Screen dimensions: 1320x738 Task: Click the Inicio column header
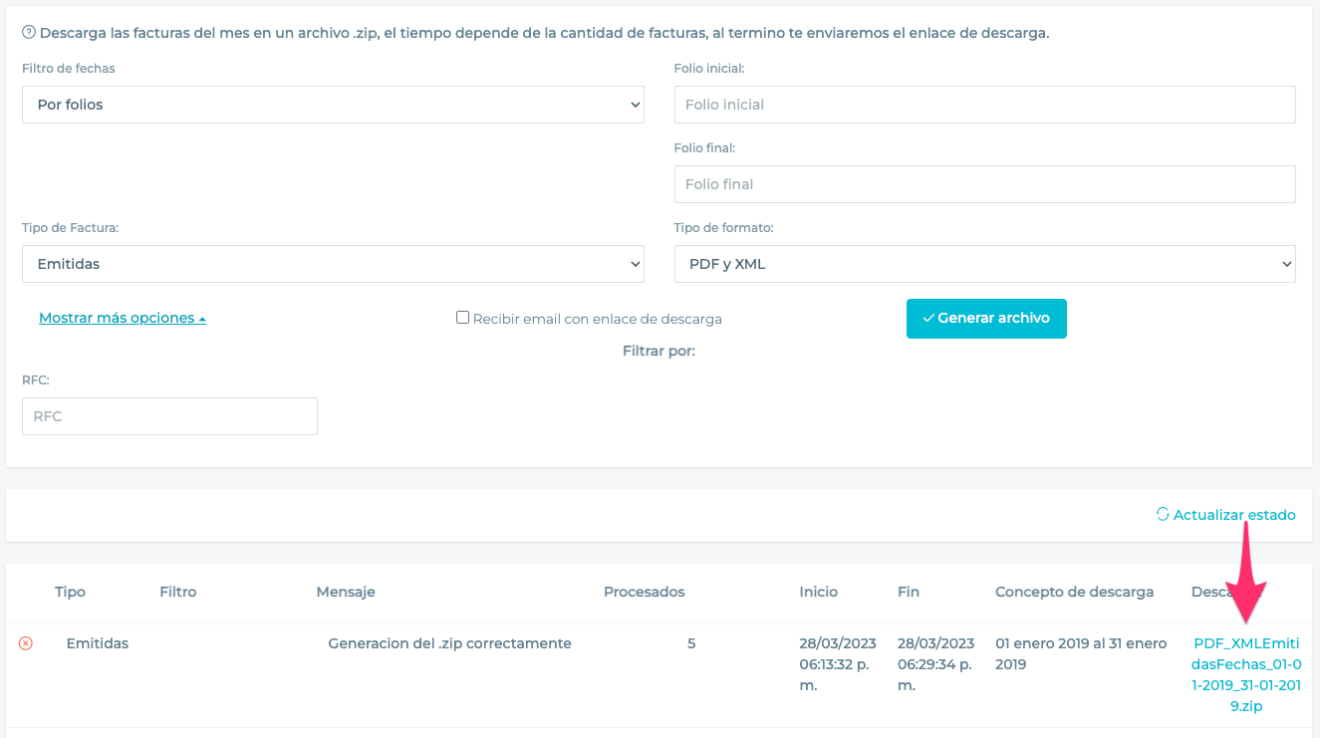(x=819, y=592)
